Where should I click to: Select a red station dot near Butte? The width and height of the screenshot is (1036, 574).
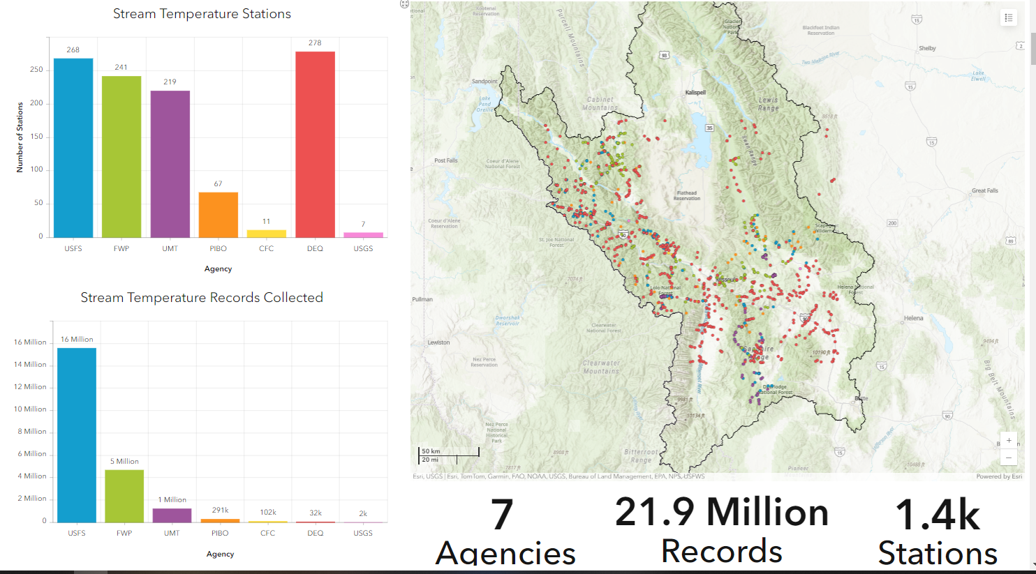pyautogui.click(x=833, y=361)
